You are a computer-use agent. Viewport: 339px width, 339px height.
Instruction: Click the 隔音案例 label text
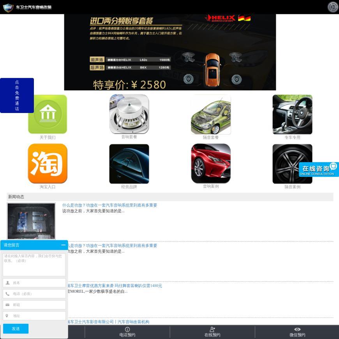tap(292, 187)
